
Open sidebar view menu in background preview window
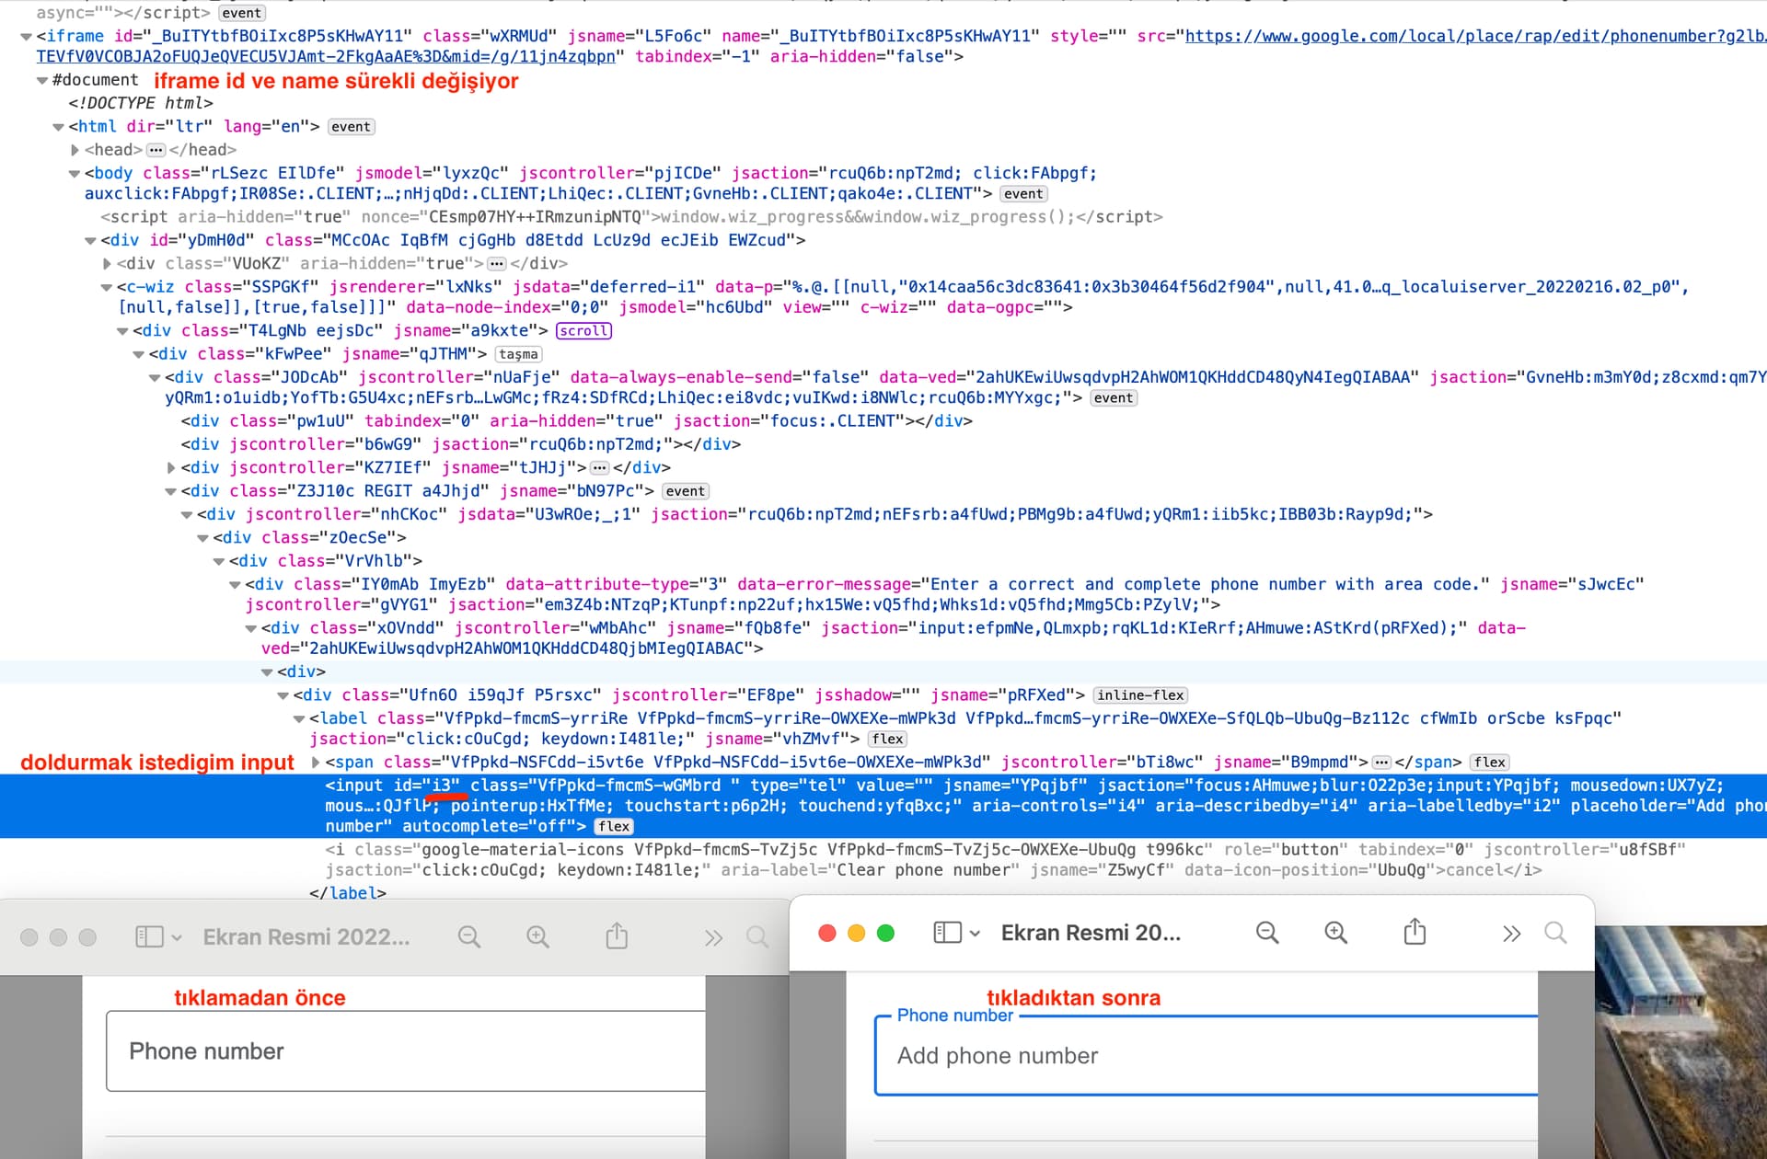149,937
